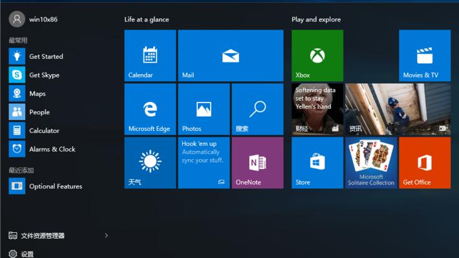Screen dimensions: 459x258
Task: Select the Get Started text label
Action: [x=46, y=56]
